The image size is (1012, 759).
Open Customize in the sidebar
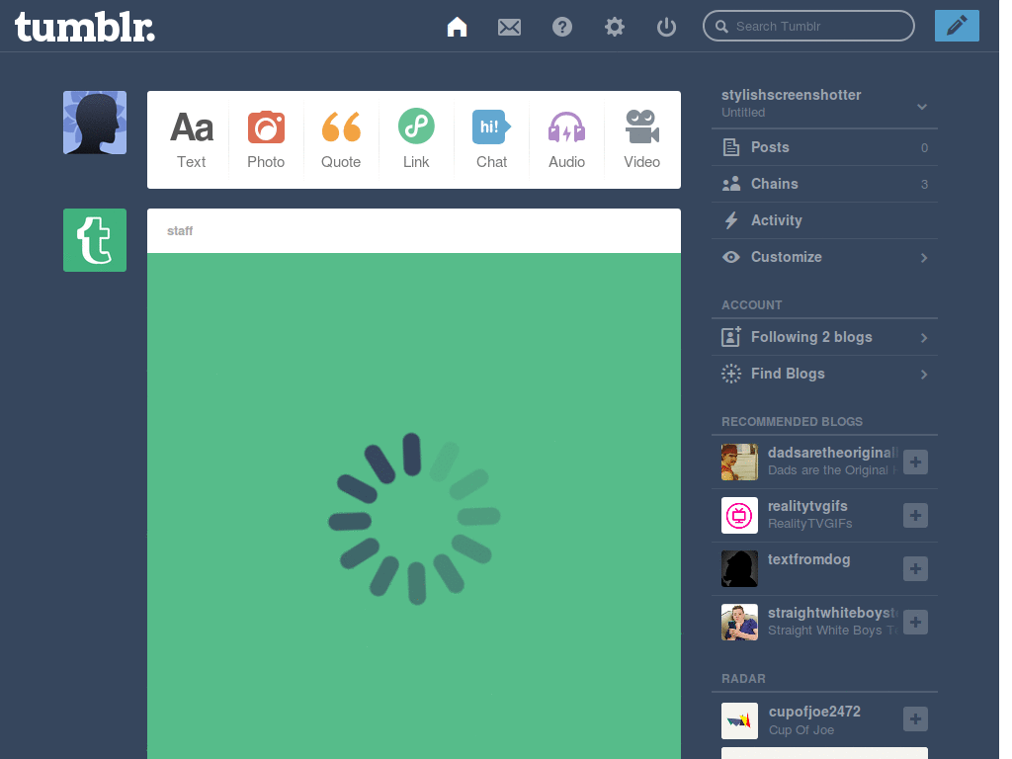[x=824, y=257]
